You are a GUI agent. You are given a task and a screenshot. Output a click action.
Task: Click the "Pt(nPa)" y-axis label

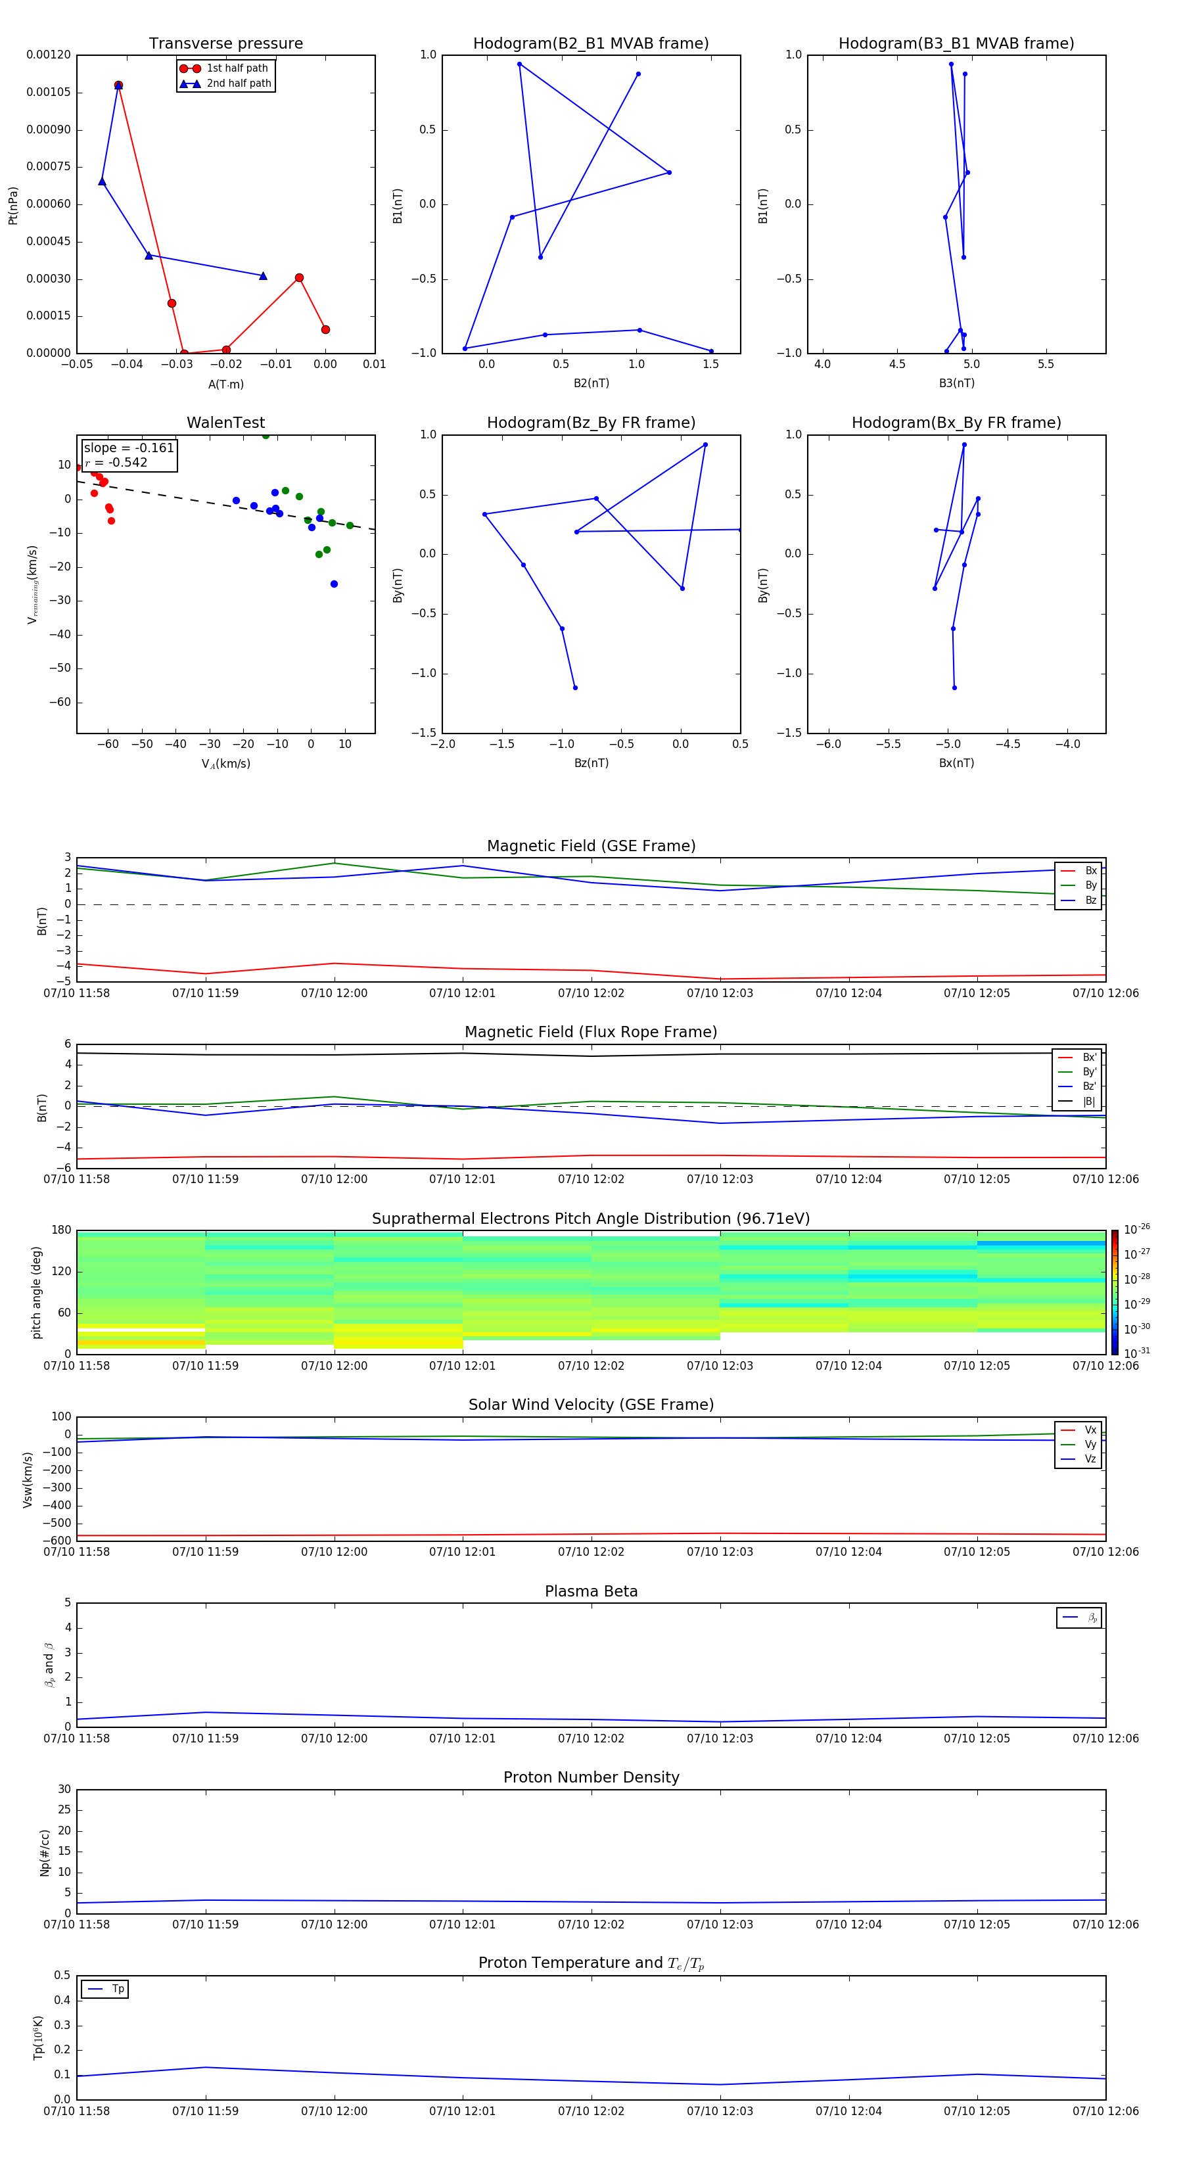[12, 204]
